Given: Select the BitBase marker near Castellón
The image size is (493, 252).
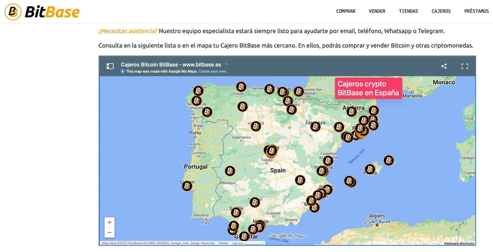Looking at the screenshot, I should click(x=328, y=161).
